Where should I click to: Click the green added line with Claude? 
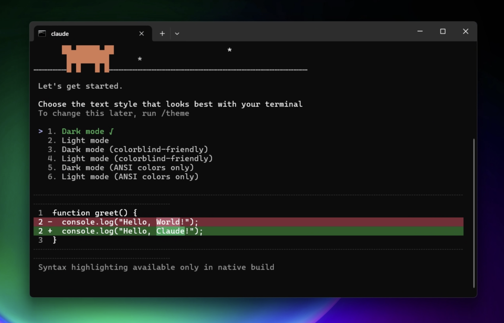click(x=248, y=231)
